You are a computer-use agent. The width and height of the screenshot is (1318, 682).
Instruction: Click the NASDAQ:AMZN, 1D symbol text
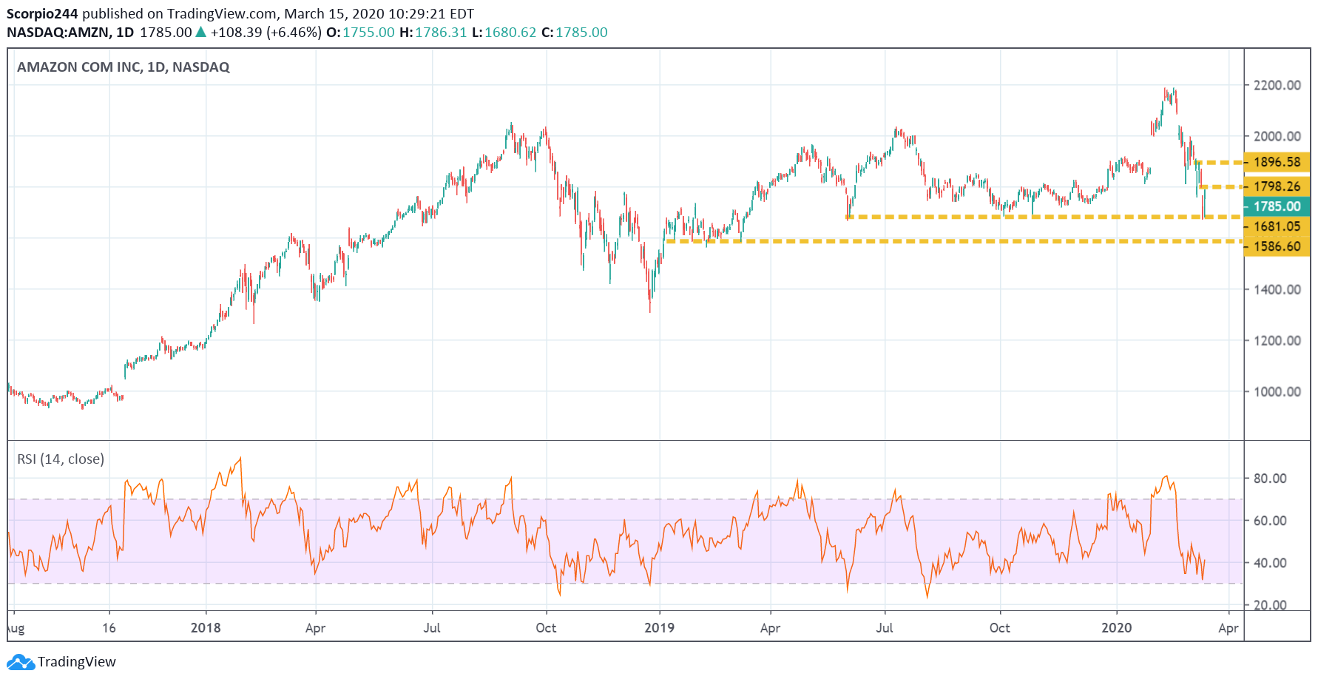(x=70, y=33)
